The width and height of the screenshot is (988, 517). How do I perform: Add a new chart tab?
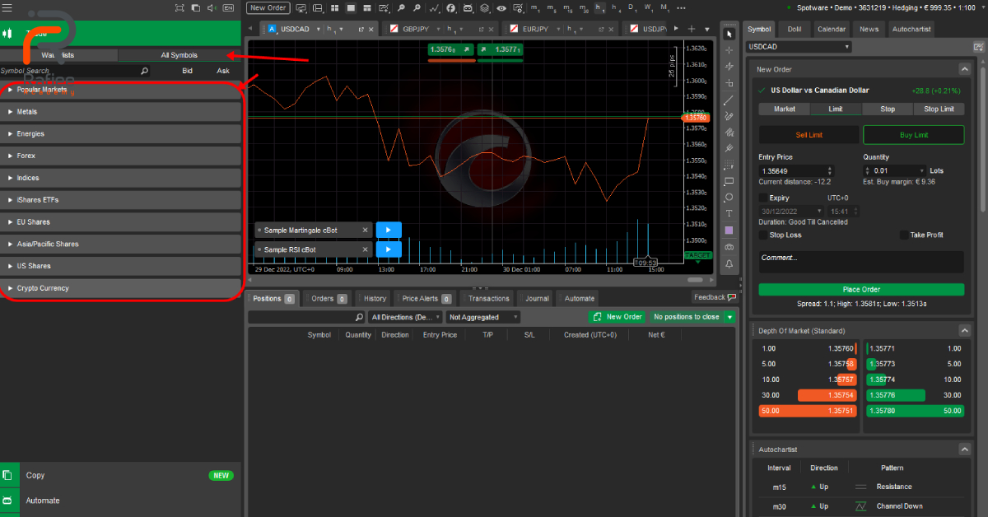(691, 29)
